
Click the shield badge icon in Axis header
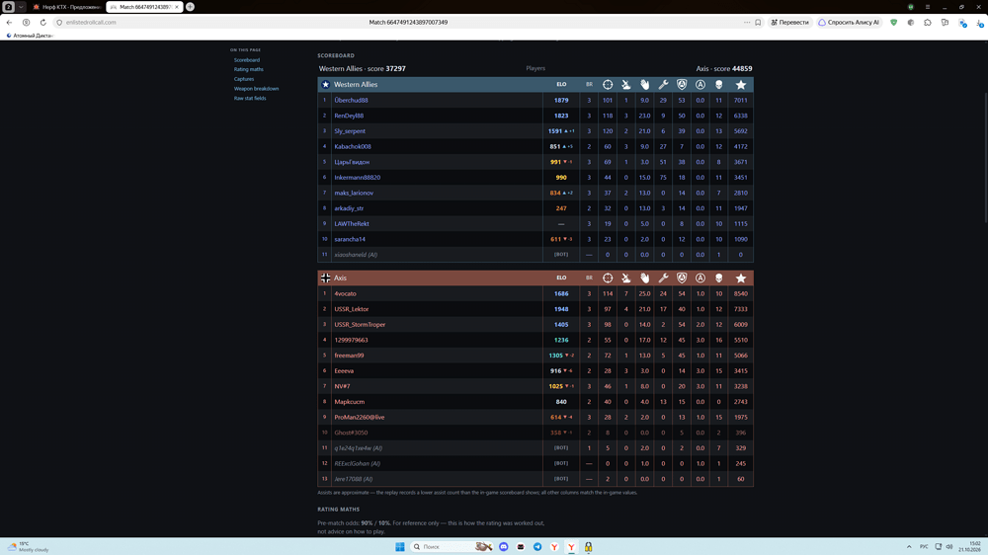coord(681,277)
